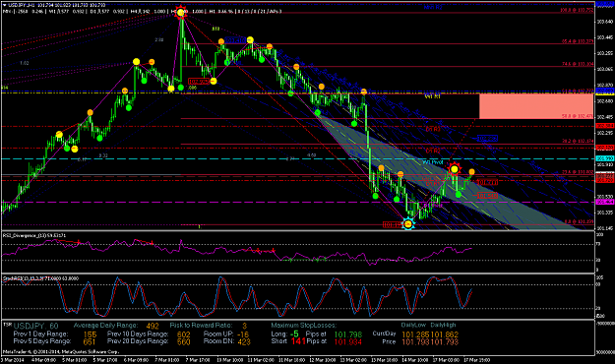Click the red sun marker at chart peak
This screenshot has width=615, height=364.
pos(180,13)
